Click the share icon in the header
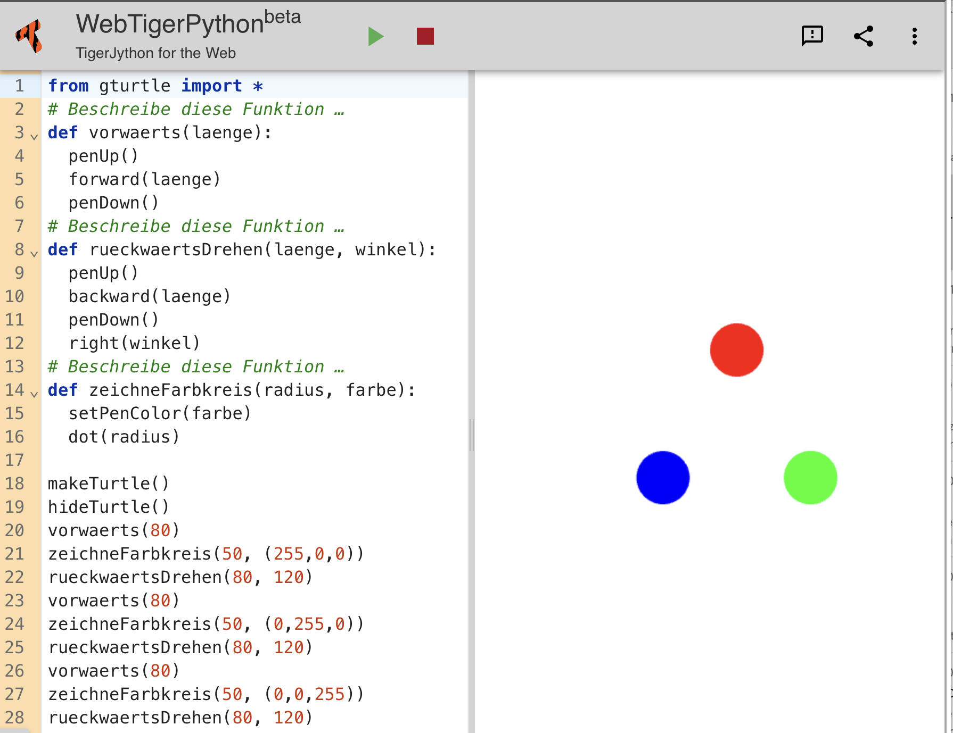The height and width of the screenshot is (733, 953). 863,36
